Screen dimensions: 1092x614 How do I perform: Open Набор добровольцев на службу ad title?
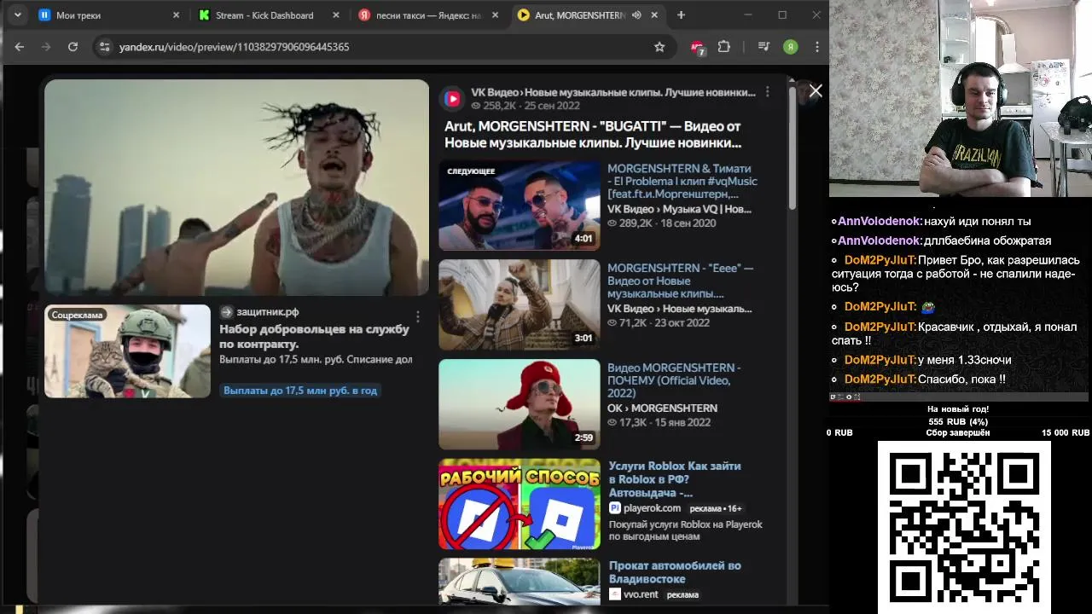coord(314,337)
